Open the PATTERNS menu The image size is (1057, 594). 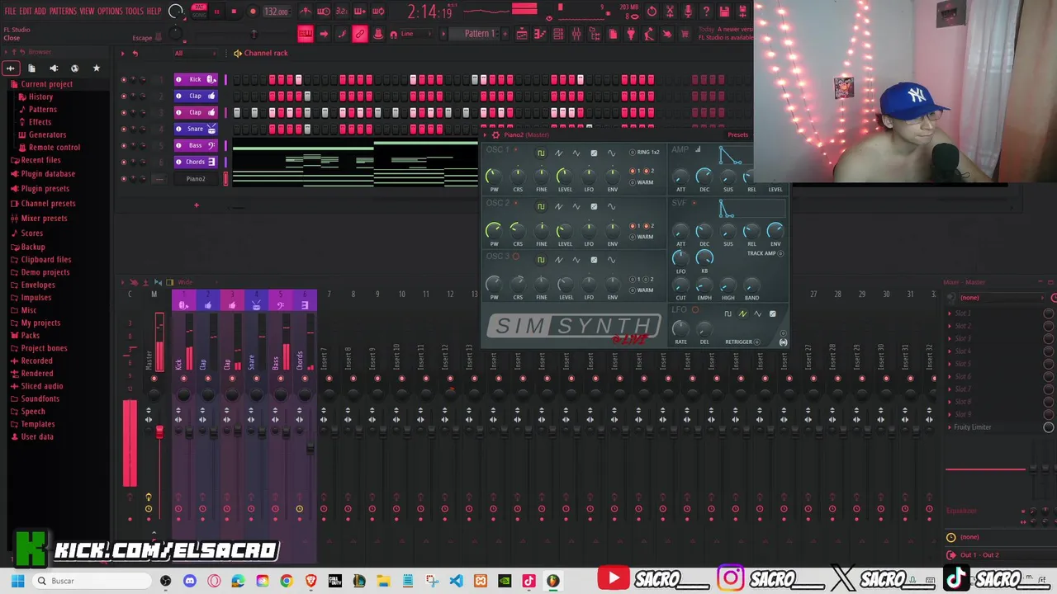[63, 11]
